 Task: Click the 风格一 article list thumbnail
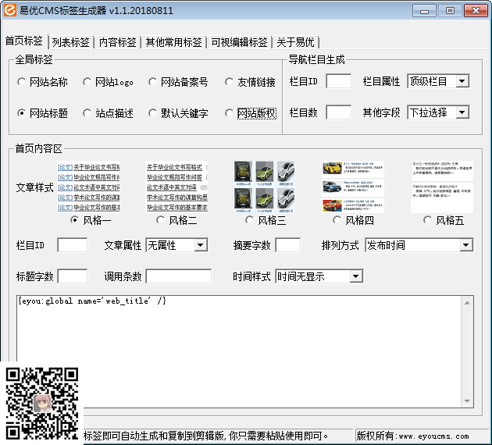[x=88, y=187]
